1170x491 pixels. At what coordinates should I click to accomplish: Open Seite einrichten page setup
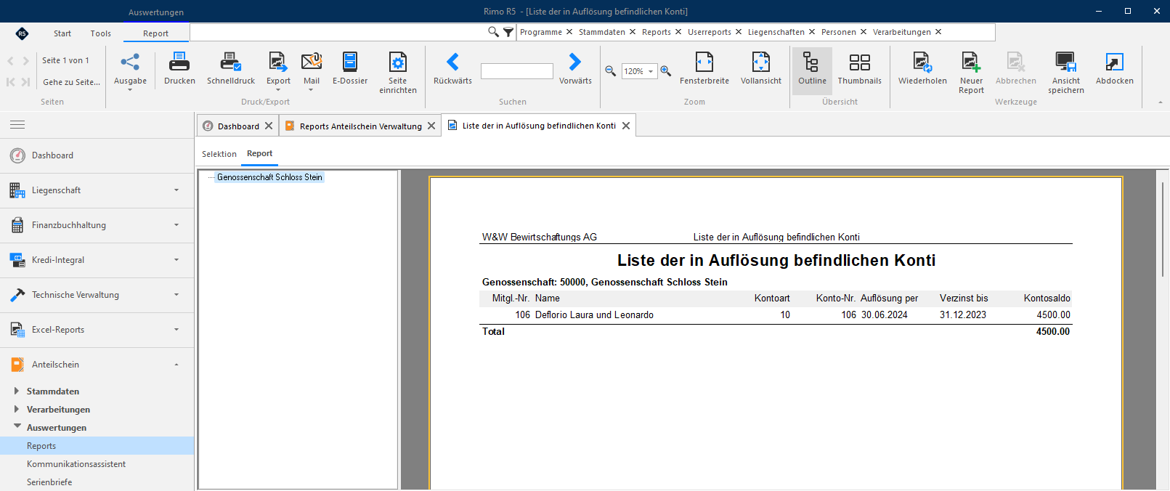coord(398,73)
